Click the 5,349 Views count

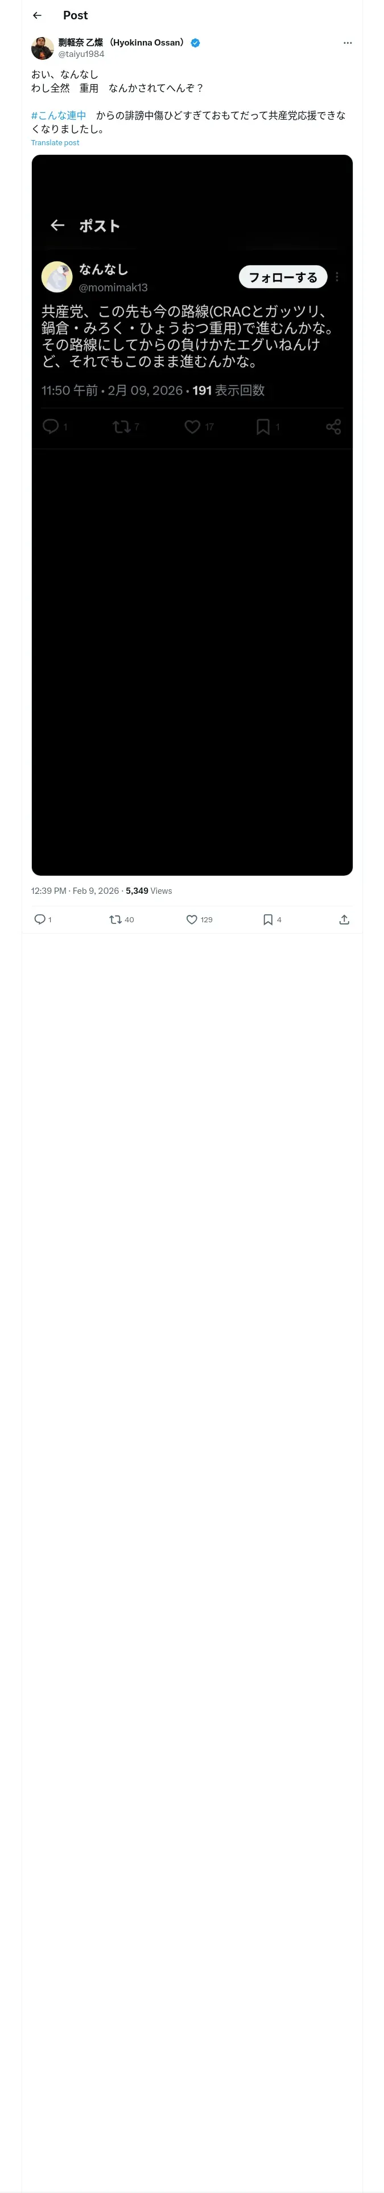point(148,890)
